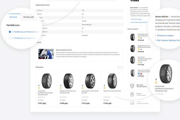Click summer sun icon on Pirelli PZero Nero
This screenshot has width=180, height=120.
coord(139,38)
